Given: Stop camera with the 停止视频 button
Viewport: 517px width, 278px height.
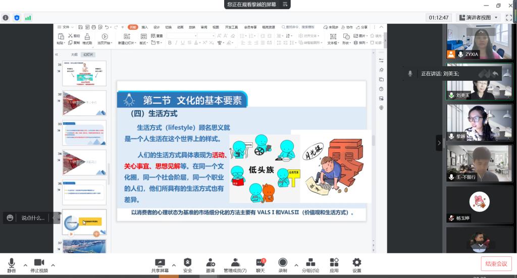Looking at the screenshot, I should click(x=39, y=264).
